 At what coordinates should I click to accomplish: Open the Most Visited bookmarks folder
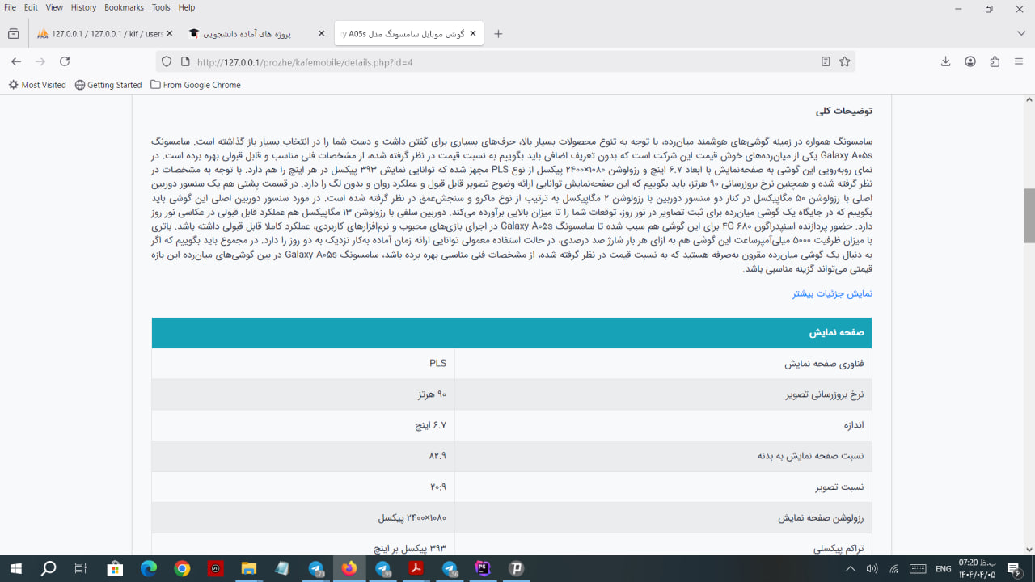37,85
